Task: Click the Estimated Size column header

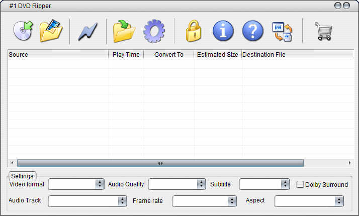Action: tap(217, 54)
